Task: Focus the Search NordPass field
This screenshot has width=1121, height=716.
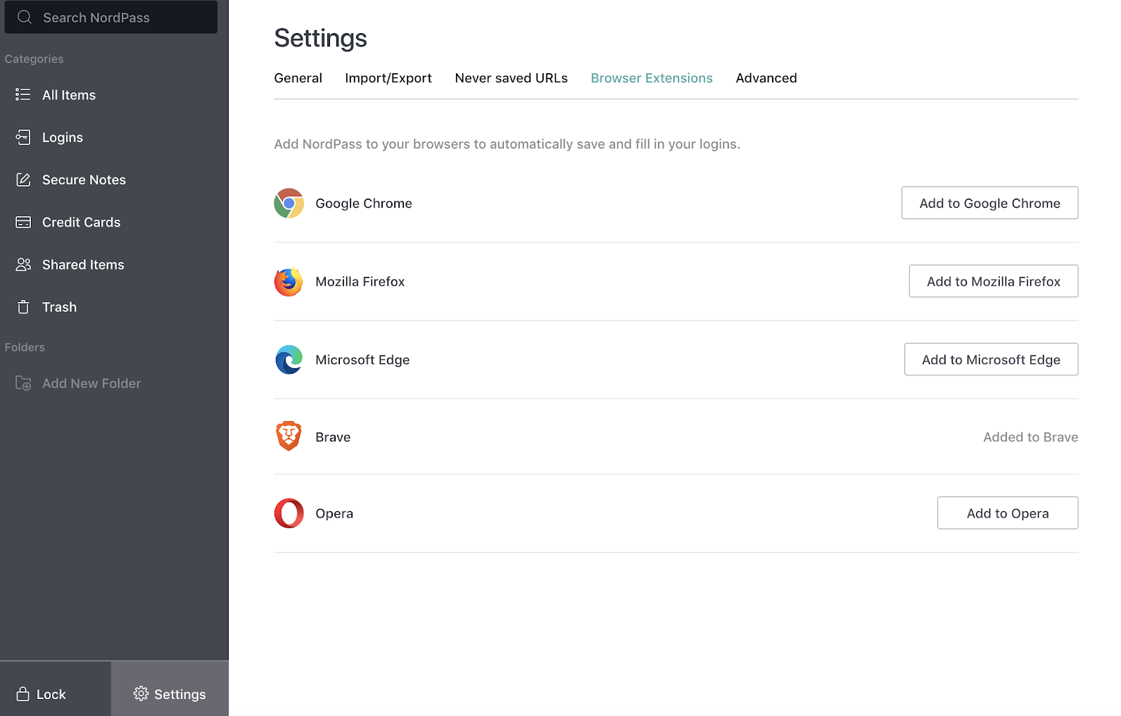Action: point(111,17)
